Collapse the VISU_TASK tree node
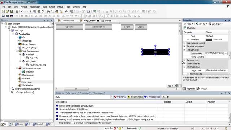 point(20,61)
